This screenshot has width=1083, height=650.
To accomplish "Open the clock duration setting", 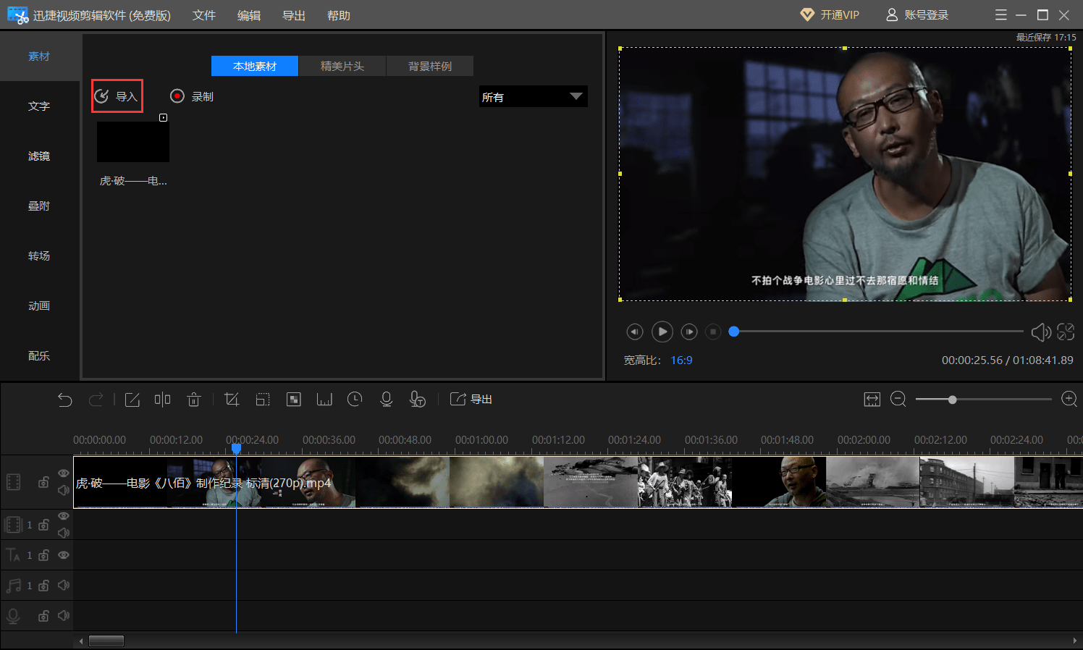I will [355, 400].
